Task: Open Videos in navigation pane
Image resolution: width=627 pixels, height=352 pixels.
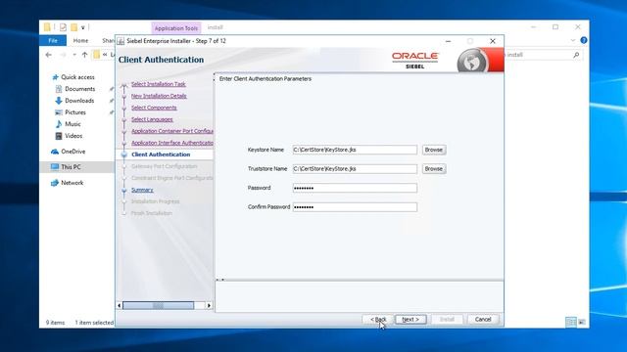Action: tap(73, 136)
